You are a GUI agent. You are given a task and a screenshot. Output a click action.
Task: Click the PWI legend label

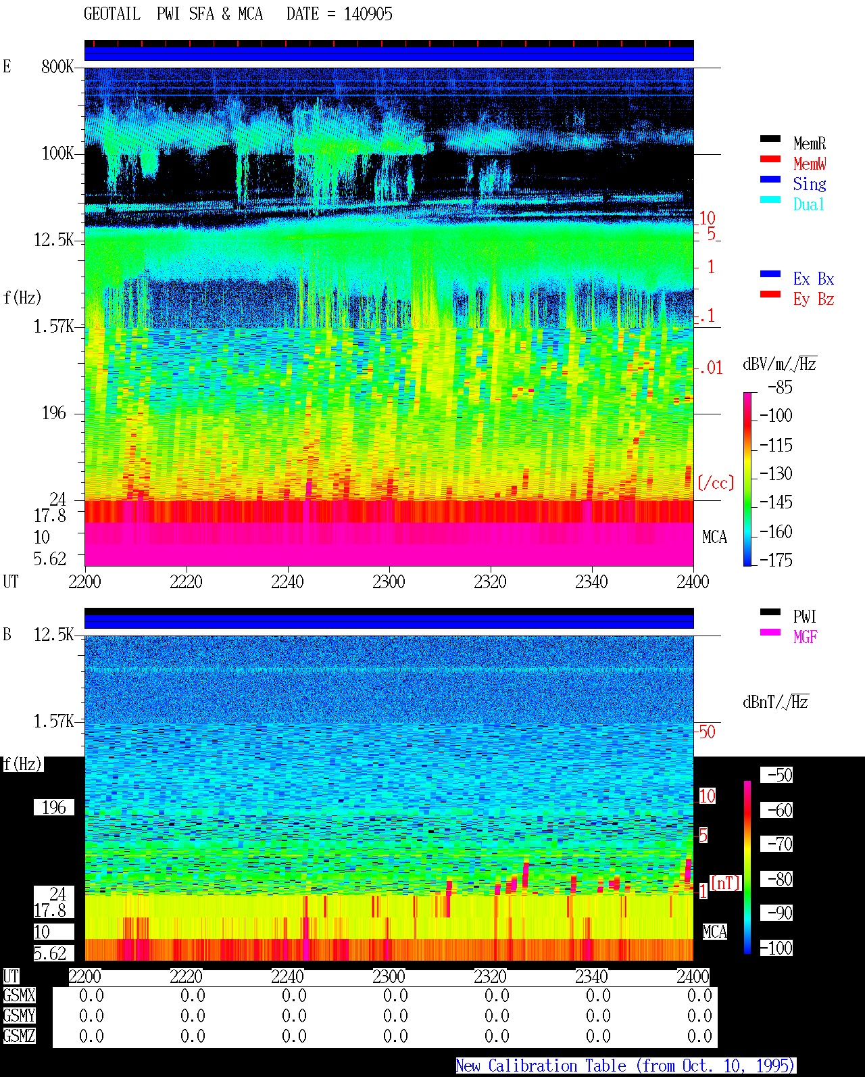(x=805, y=617)
